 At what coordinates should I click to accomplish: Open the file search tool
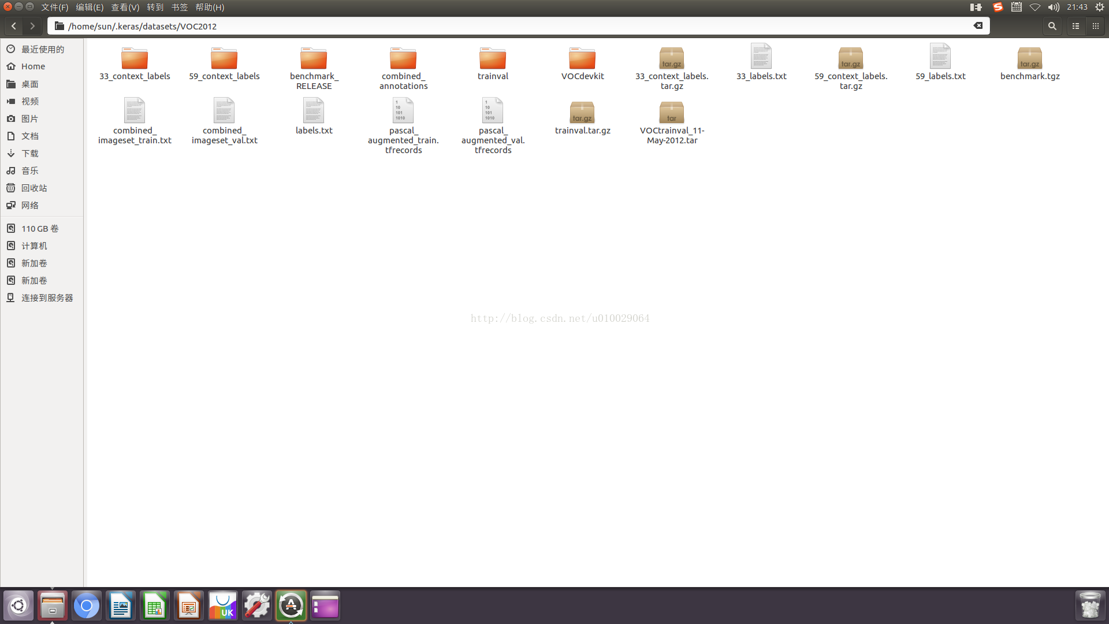click(x=1052, y=26)
